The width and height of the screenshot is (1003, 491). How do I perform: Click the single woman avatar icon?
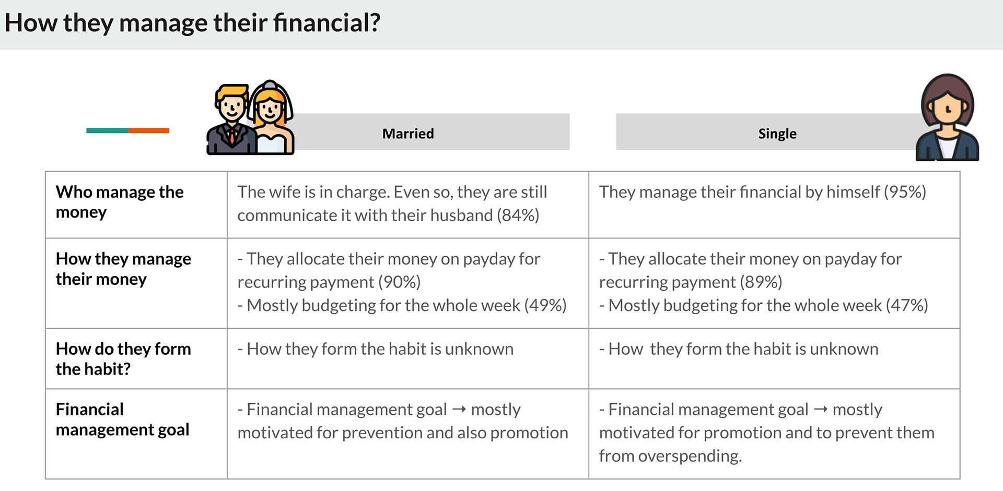947,117
